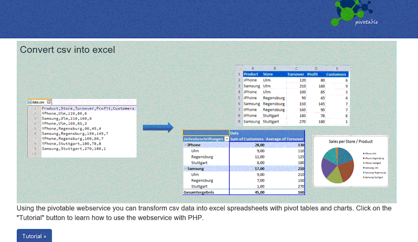Click the CSV line "Samsung,Stuttgart,270,180,1"
The height and width of the screenshot is (242, 418).
pyautogui.click(x=73, y=148)
